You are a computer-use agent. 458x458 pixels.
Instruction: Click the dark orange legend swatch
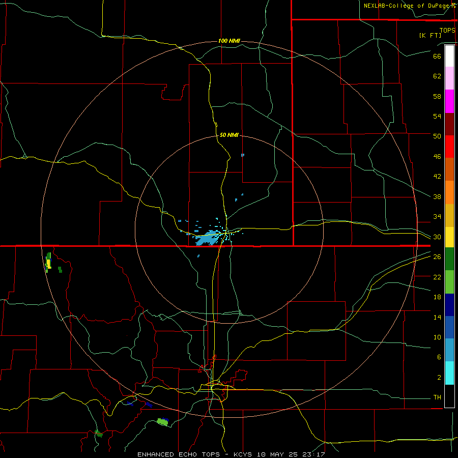pos(449,169)
